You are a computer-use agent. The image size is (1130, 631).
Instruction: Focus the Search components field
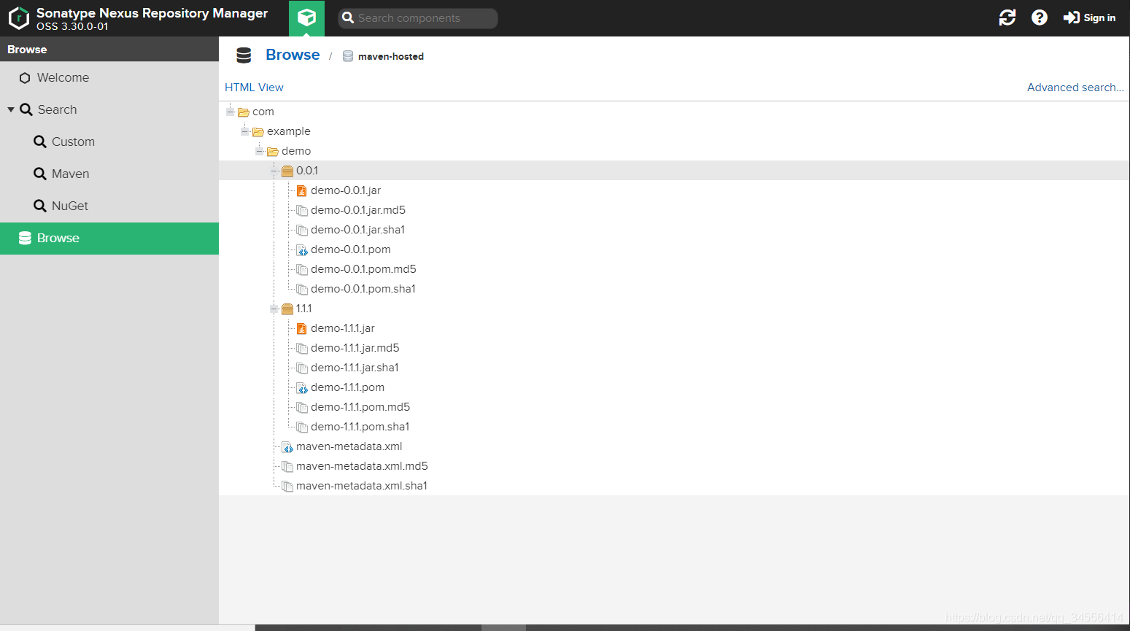tap(418, 18)
